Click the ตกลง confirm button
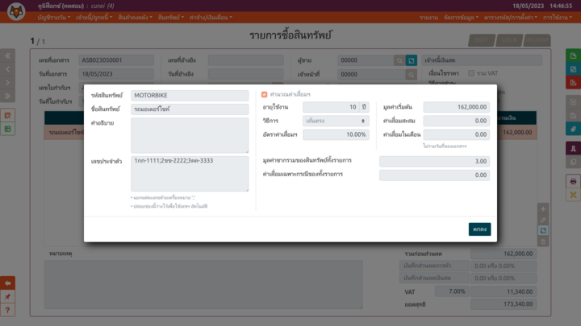 (x=479, y=229)
